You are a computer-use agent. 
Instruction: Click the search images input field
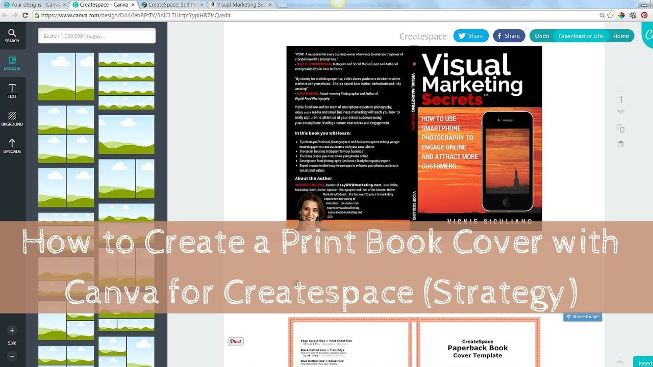coord(96,36)
